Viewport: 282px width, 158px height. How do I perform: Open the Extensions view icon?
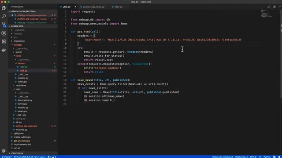(4, 41)
